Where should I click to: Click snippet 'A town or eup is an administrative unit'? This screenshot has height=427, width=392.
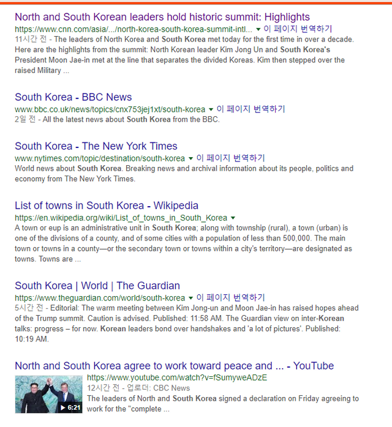point(183,243)
